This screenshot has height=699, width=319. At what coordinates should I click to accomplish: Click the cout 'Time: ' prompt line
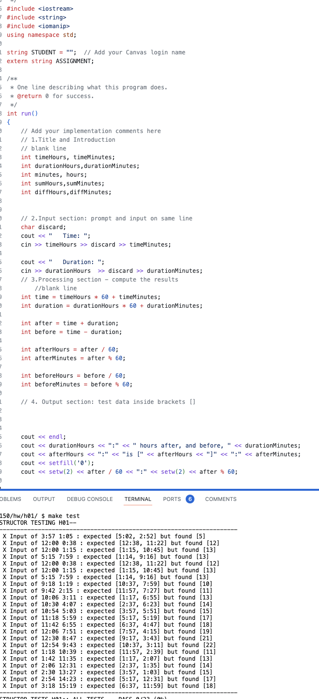click(x=56, y=236)
